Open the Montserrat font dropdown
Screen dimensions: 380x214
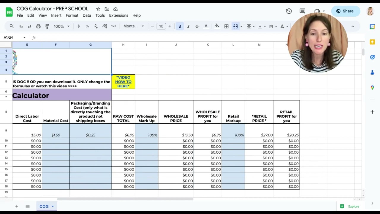coord(134,26)
